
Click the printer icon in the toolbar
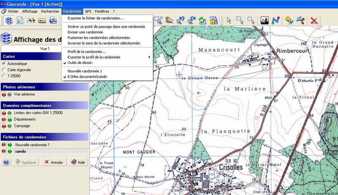click(x=53, y=20)
